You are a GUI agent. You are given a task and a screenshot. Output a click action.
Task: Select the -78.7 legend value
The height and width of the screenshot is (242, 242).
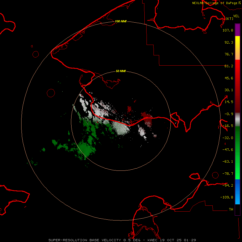pyautogui.click(x=228, y=174)
